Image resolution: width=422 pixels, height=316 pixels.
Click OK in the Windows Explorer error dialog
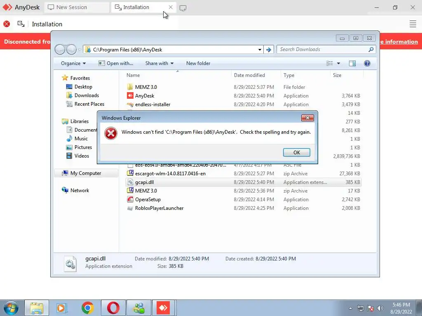297,152
